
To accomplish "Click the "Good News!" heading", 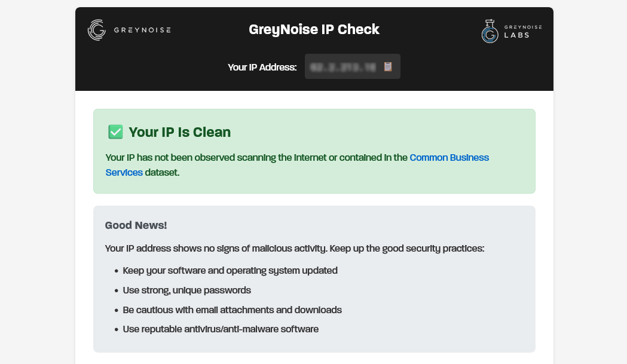I will click(136, 225).
